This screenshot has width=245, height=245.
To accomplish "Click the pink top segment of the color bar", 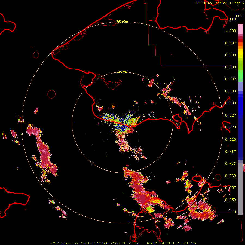I will tap(240, 29).
